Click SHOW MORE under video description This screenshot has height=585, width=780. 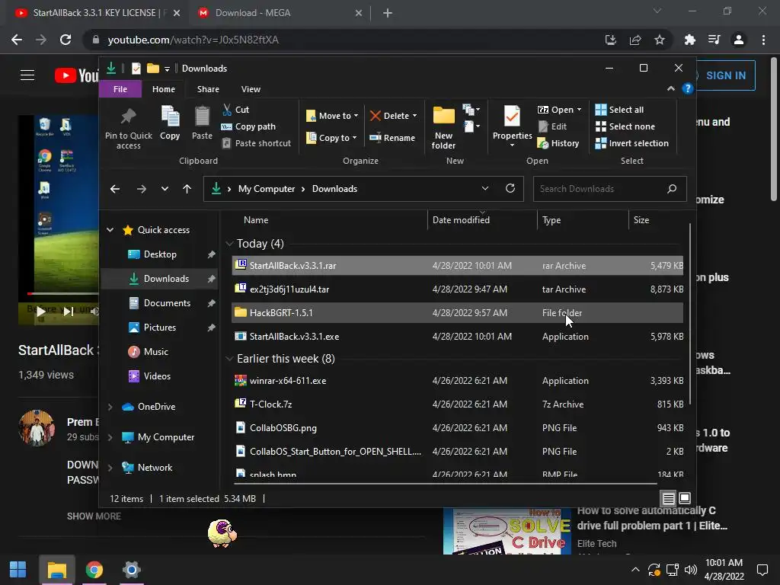tap(94, 516)
